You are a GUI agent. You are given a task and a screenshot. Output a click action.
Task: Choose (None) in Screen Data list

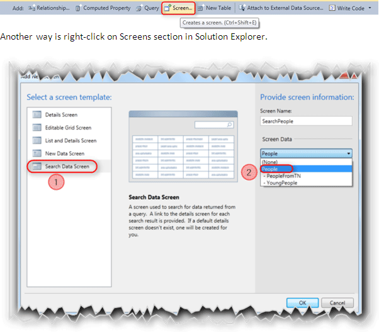point(306,162)
